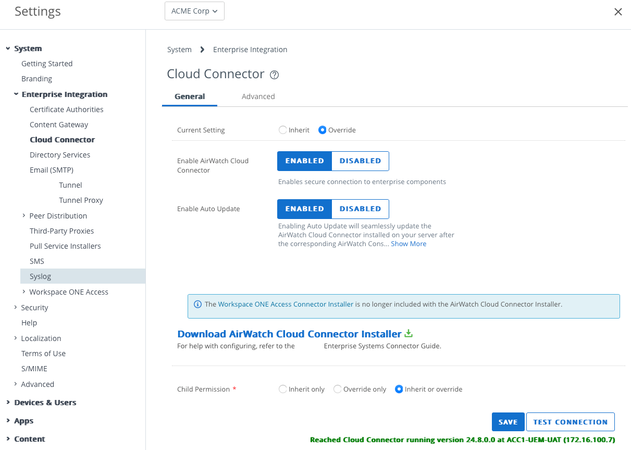
Task: Open the Workspace ONE Access Connector Installer link
Action: (286, 304)
